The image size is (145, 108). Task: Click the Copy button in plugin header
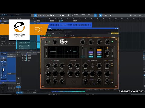pos(53,33)
